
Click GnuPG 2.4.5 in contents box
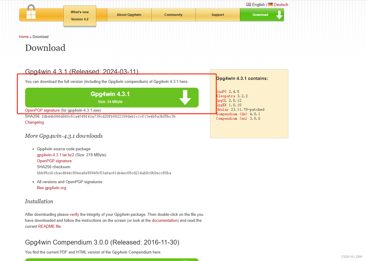pos(228,92)
